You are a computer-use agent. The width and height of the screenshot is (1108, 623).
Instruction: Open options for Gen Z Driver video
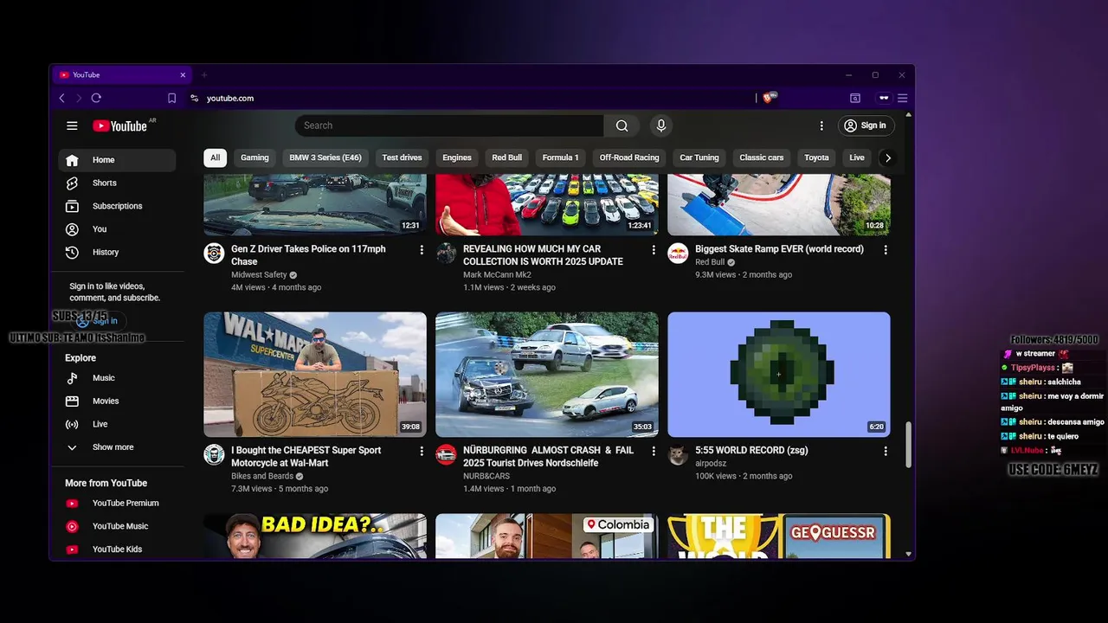[422, 249]
